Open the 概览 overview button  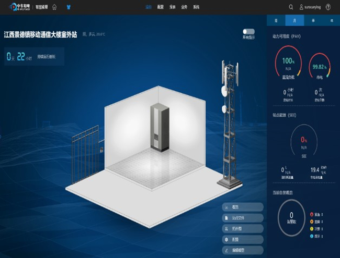tap(243, 207)
